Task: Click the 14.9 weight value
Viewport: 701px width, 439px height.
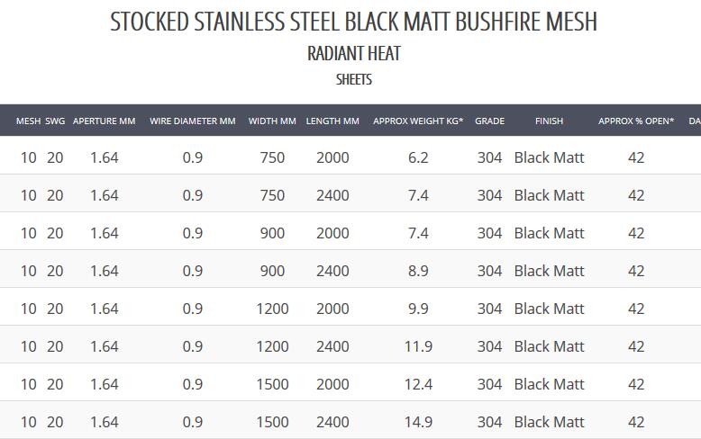Action: (418, 422)
